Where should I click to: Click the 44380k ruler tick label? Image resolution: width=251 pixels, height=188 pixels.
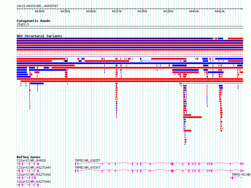[x=142, y=11]
